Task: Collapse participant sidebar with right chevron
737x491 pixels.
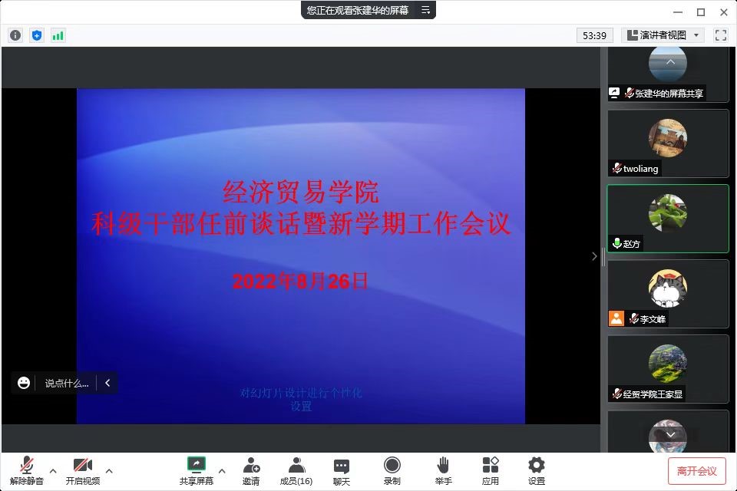Action: pos(594,256)
